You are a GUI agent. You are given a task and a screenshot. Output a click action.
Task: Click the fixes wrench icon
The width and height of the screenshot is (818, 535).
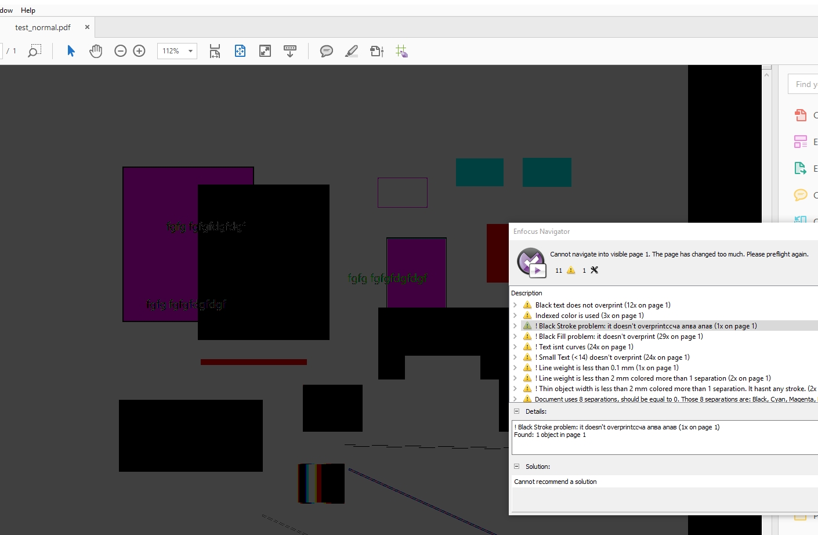point(594,270)
